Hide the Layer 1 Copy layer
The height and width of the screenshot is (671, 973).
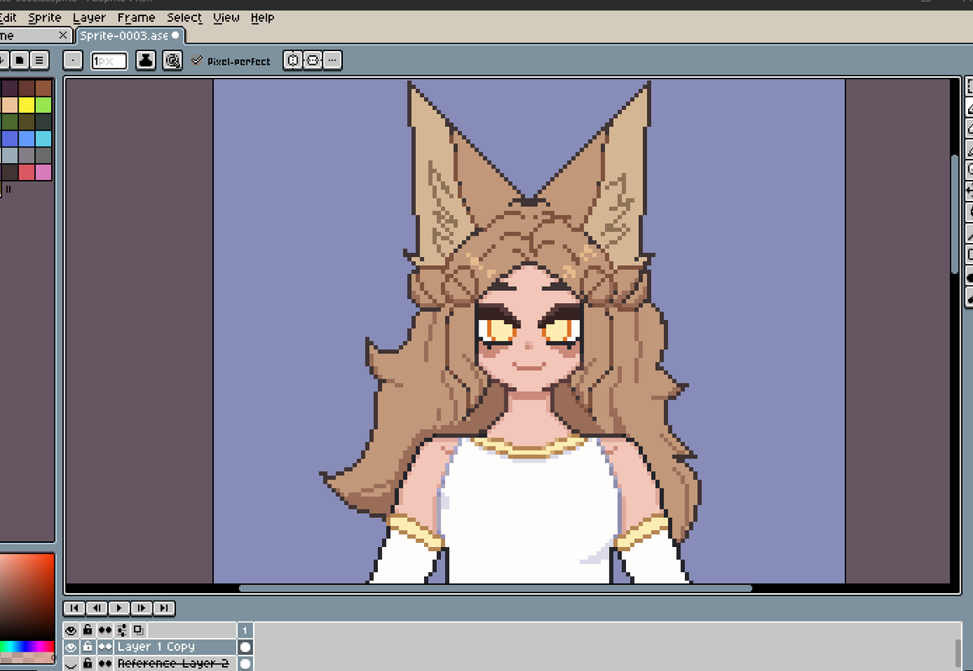click(x=71, y=647)
